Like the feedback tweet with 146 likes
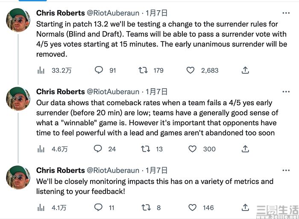 click(192, 207)
